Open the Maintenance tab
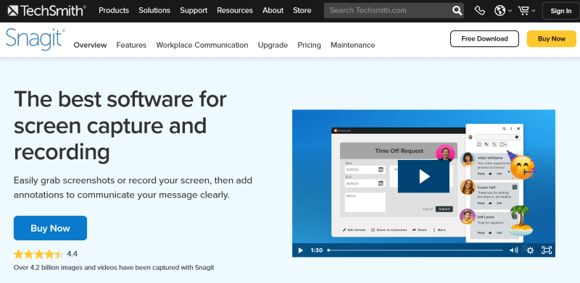 (x=352, y=45)
